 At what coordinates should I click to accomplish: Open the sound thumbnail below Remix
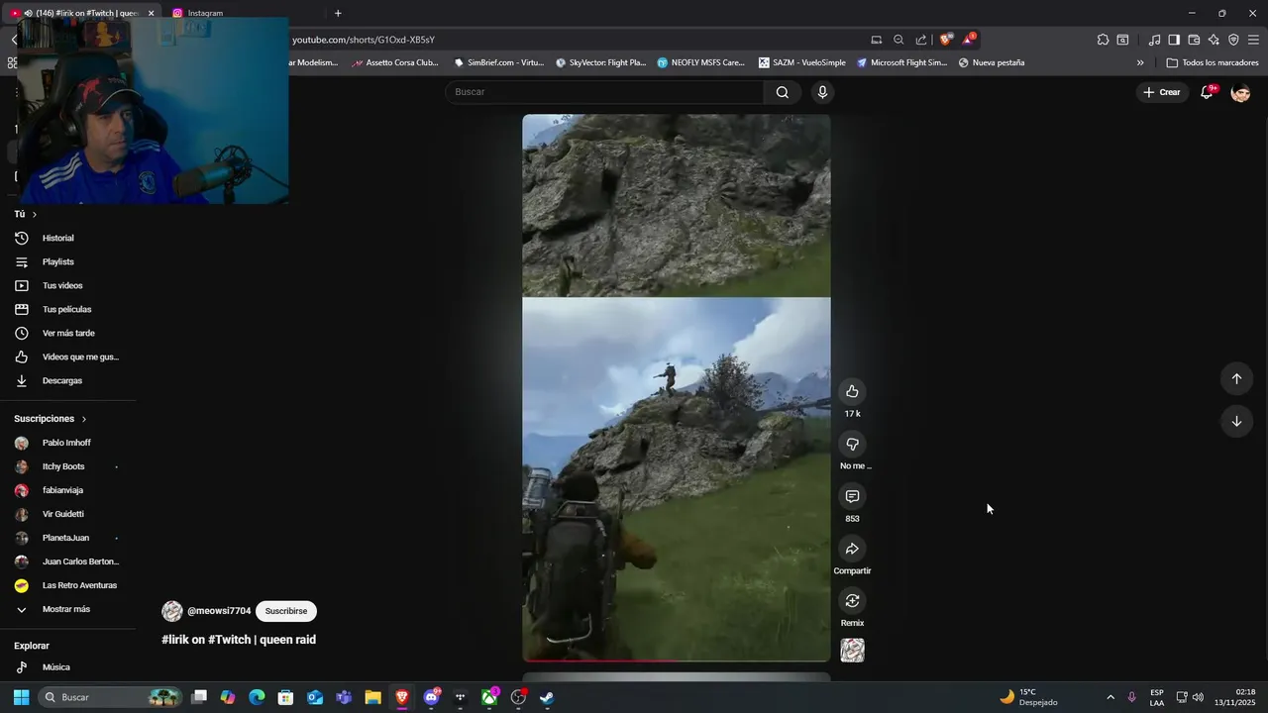tap(852, 651)
